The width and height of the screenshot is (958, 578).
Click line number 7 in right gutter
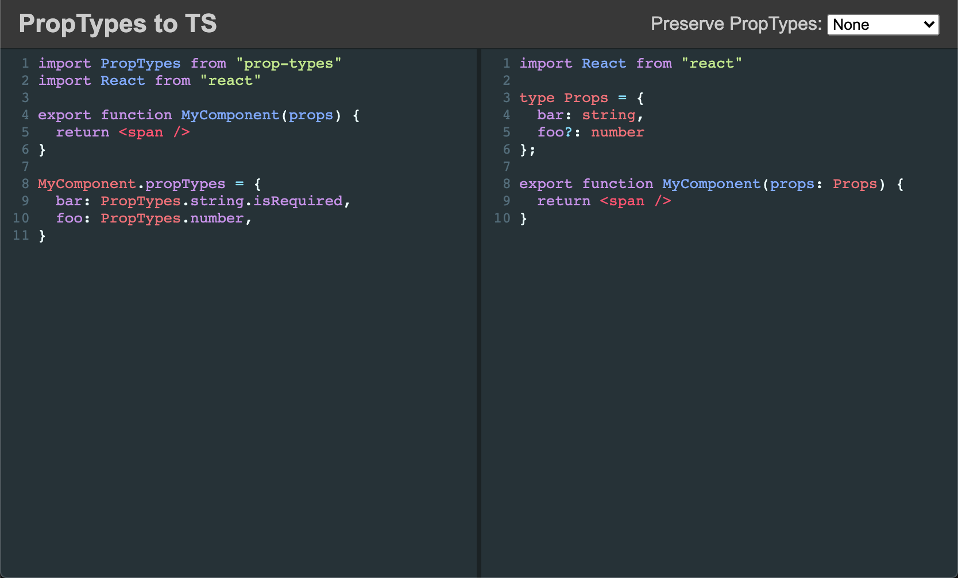507,166
